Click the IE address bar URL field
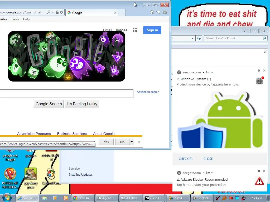Screen dimensions: 270x202 tap(22, 12)
